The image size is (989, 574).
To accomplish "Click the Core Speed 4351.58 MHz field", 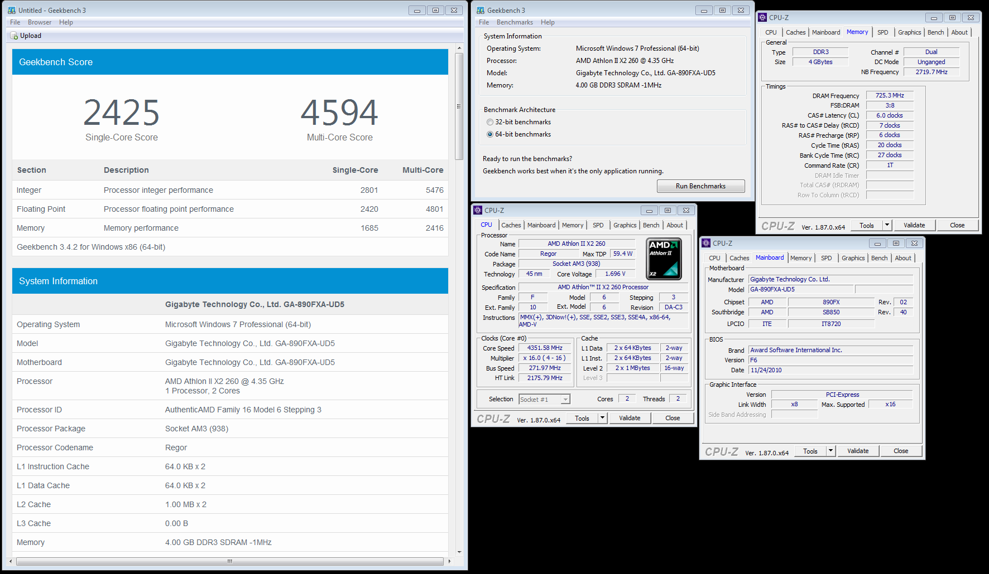I will [545, 348].
